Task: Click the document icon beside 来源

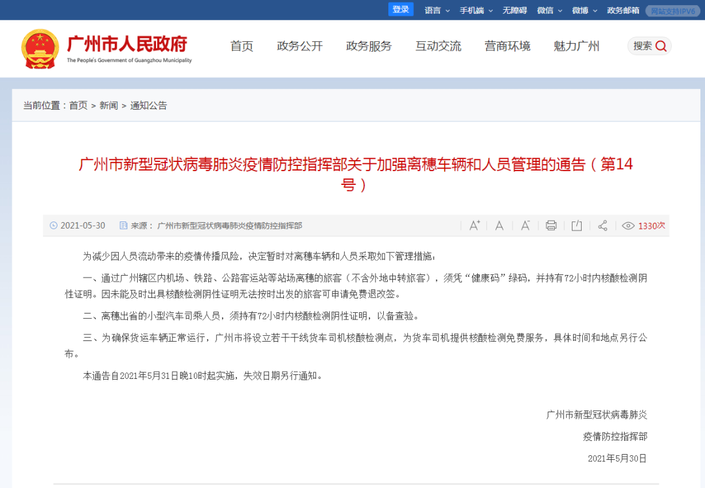Action: tap(123, 225)
